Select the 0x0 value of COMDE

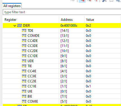click(x=88, y=36)
